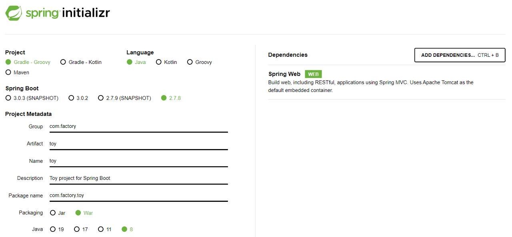The height and width of the screenshot is (237, 512).
Task: Click the Dependencies heading
Action: point(288,55)
